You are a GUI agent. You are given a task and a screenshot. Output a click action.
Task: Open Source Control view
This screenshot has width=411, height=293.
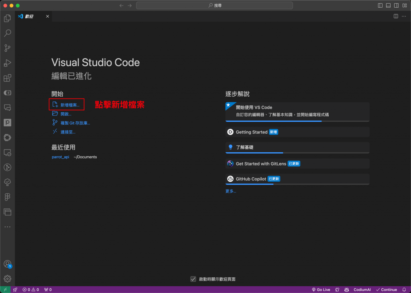(x=7, y=48)
